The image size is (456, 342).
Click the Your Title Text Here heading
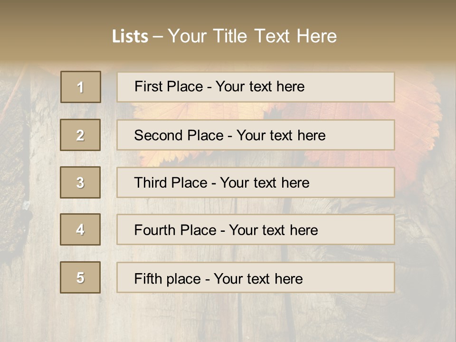(252, 36)
